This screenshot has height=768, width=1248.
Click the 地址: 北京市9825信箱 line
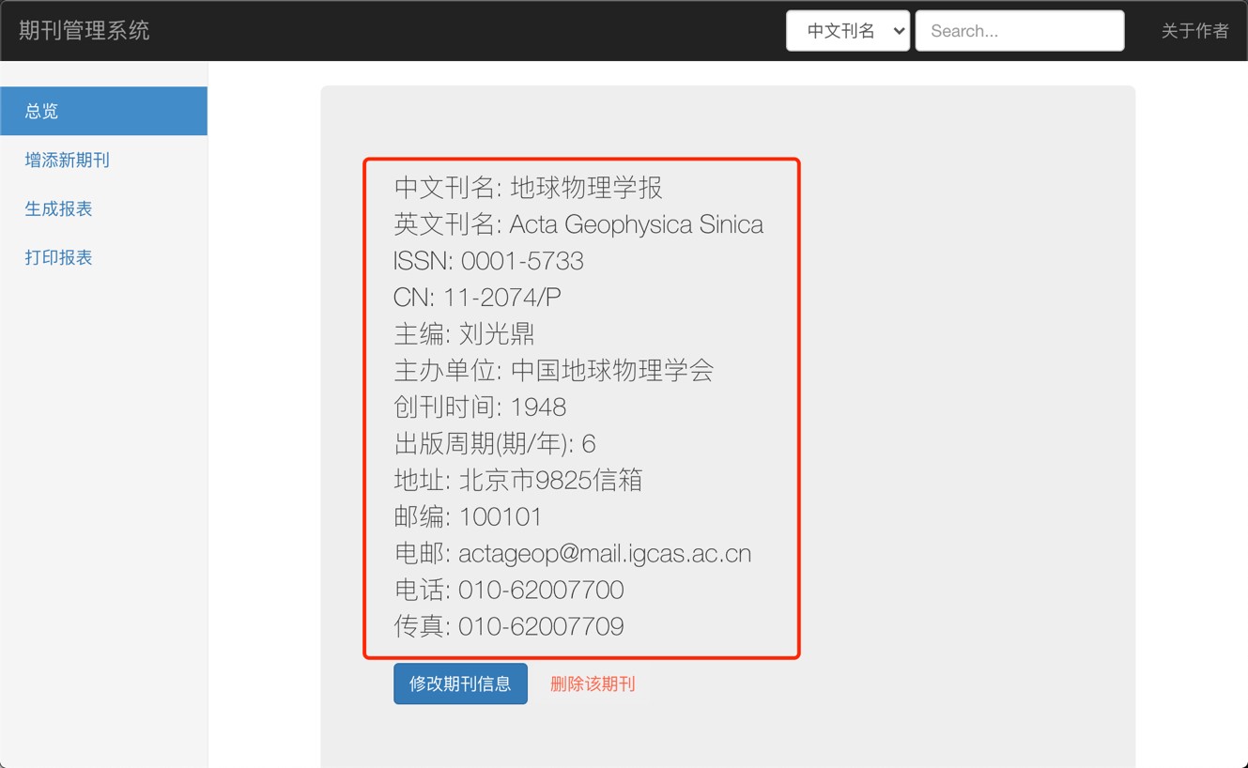[x=518, y=481]
